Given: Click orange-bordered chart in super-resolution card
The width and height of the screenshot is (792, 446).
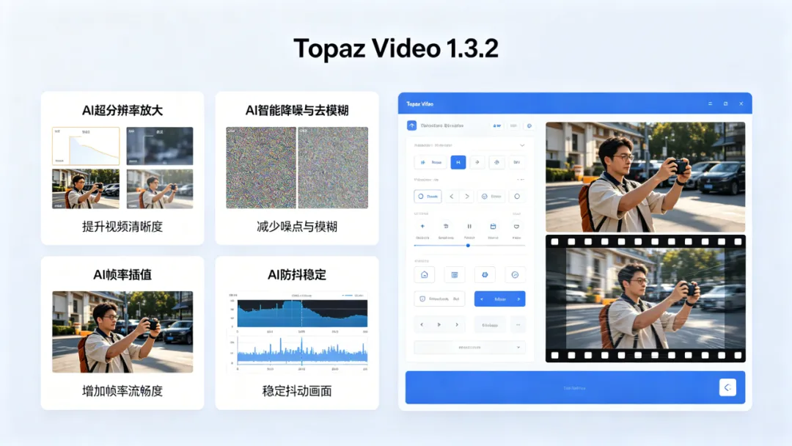Looking at the screenshot, I should [86, 146].
